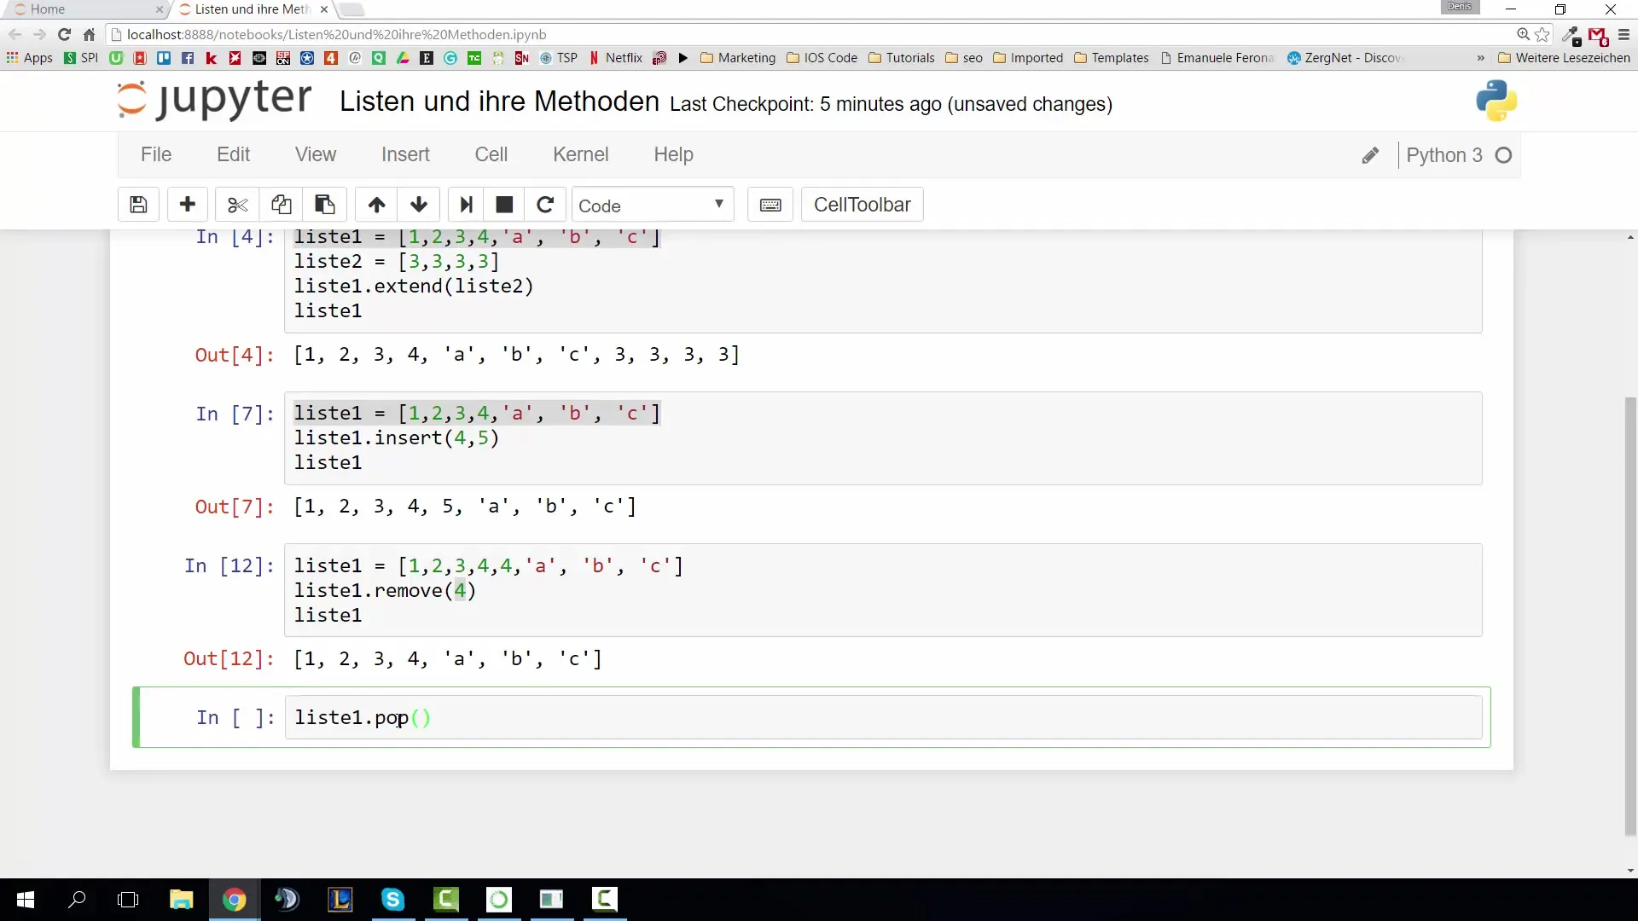Image resolution: width=1638 pixels, height=921 pixels.
Task: Click the kernel idle circle indicator
Action: coord(1504,155)
